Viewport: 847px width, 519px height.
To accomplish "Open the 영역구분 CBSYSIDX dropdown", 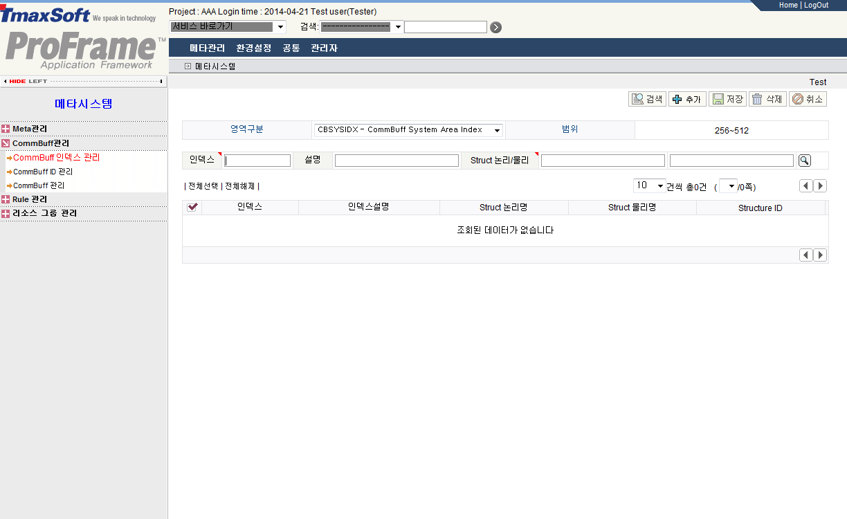I will click(409, 130).
